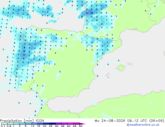
Task: Click the 30–35 mm purple legend swatch
Action: tap(58, 124)
